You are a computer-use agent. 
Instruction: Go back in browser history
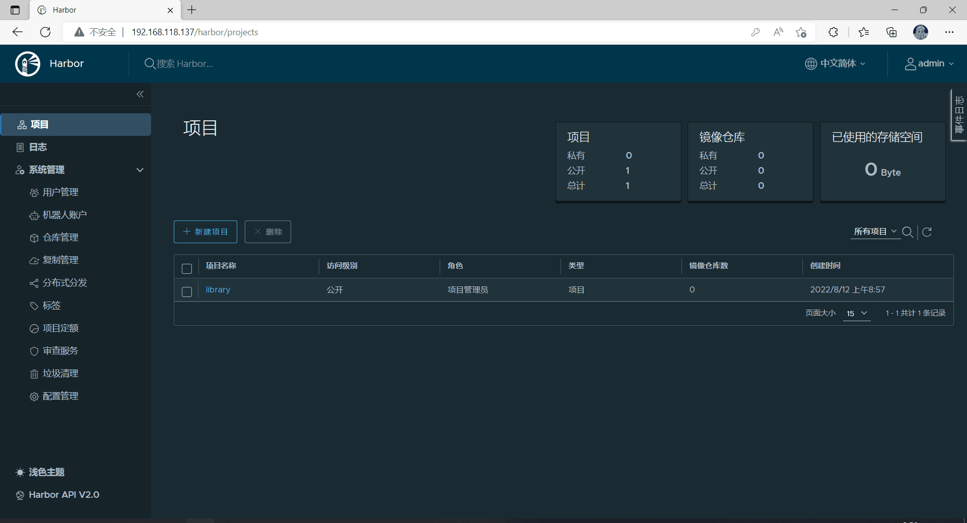18,32
